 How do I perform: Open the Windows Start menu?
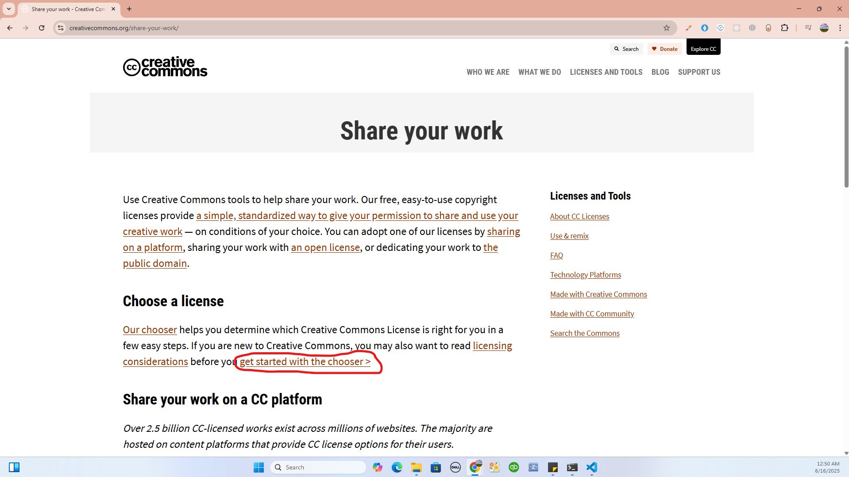pyautogui.click(x=259, y=467)
